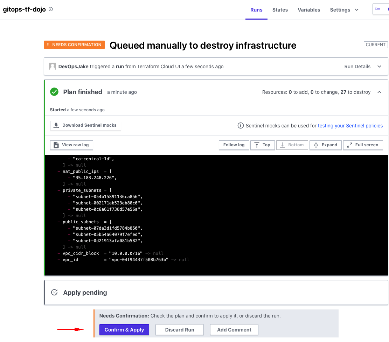Click the Settings chevron arrow

(356, 10)
